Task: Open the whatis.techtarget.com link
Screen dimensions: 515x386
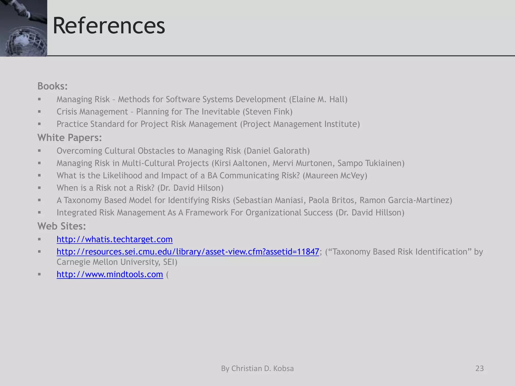Action: 114,239
